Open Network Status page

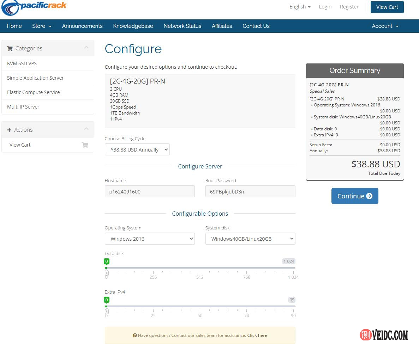[x=182, y=26]
